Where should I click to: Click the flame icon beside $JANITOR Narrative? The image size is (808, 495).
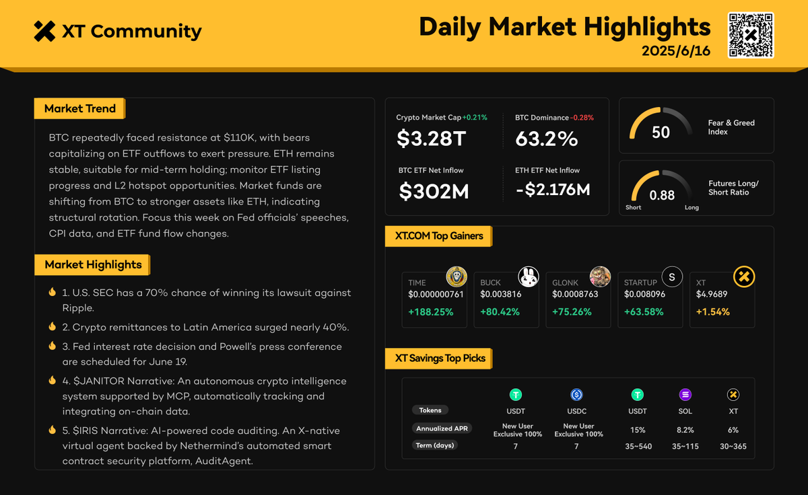coord(52,380)
